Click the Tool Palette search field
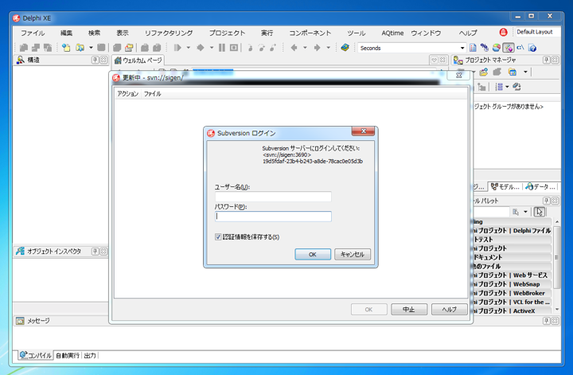This screenshot has height=375, width=573. tap(491, 212)
